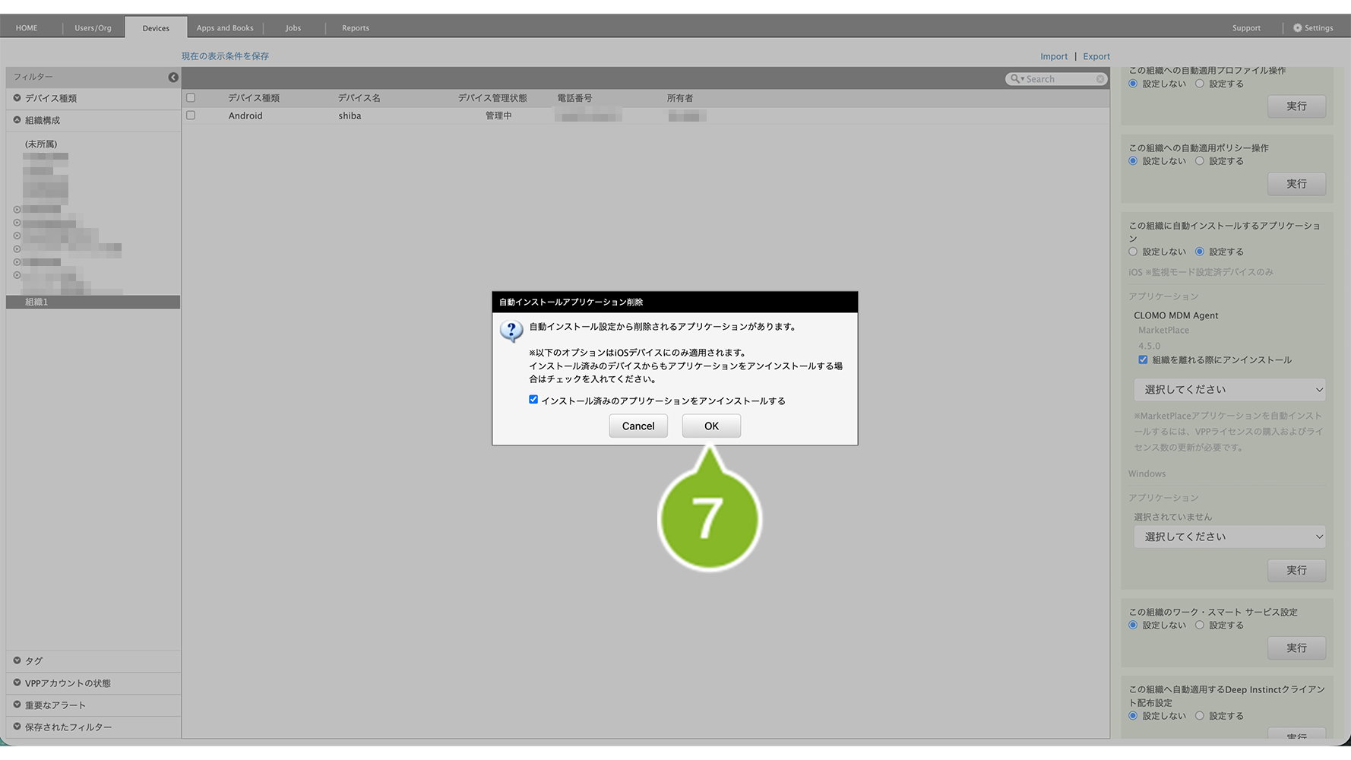Collapse the filter panel arrow icon
This screenshot has height=760, width=1351.
tap(173, 77)
